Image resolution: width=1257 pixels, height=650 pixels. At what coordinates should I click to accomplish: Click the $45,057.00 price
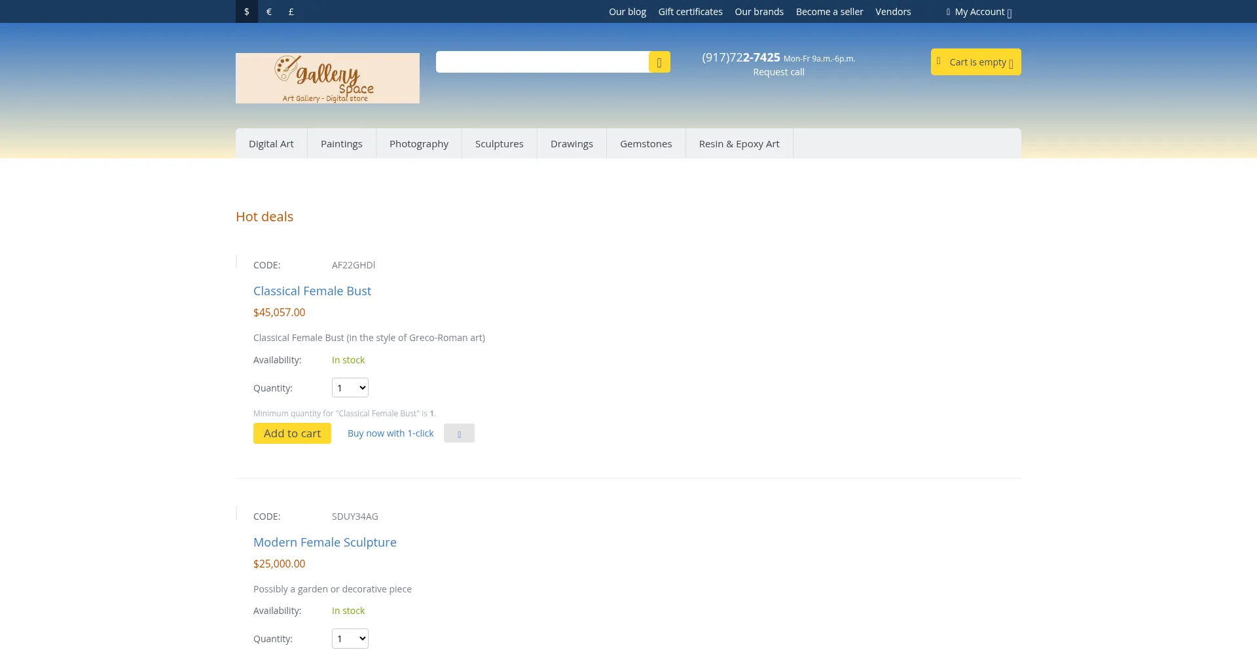[x=280, y=312]
